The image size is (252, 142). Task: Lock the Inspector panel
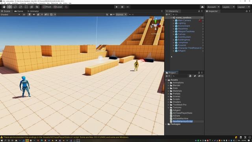(x=246, y=11)
